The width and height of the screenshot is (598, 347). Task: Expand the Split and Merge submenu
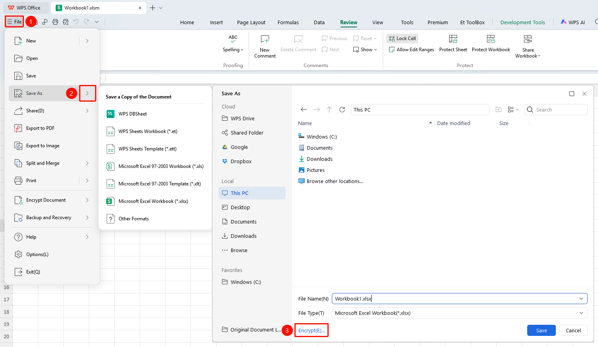[87, 163]
